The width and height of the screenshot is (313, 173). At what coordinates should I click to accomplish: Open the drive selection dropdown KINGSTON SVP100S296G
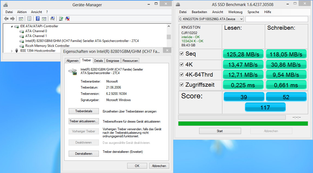[211, 19]
